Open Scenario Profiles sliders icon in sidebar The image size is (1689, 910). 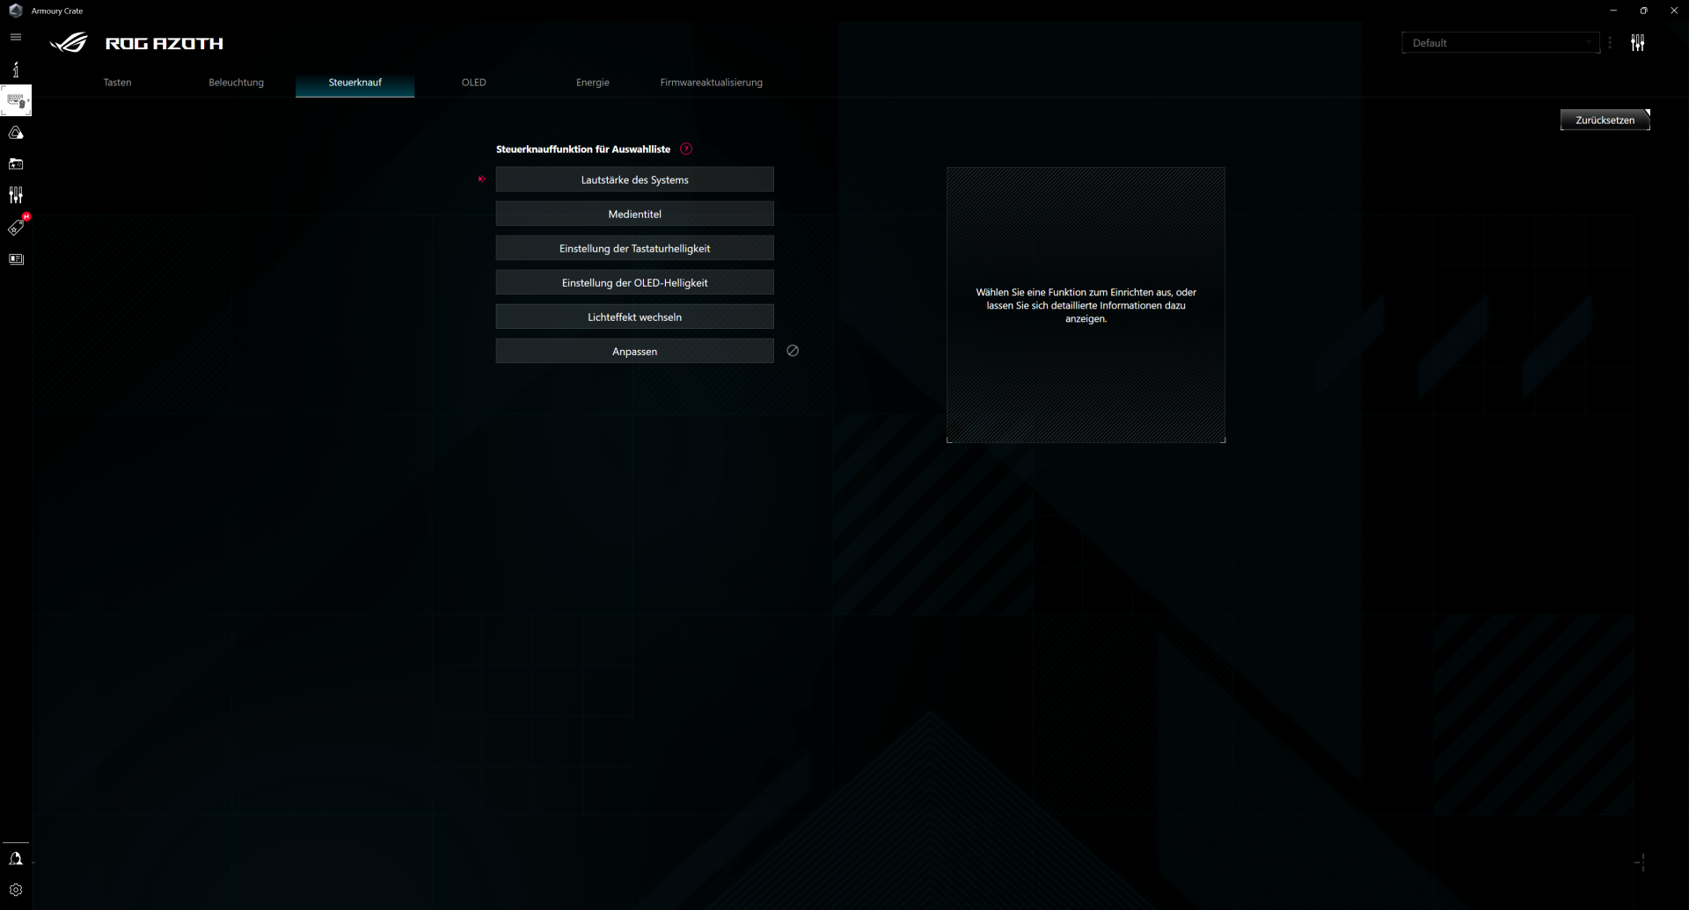tap(16, 195)
